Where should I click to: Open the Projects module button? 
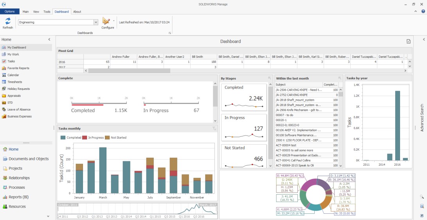coord(16,168)
